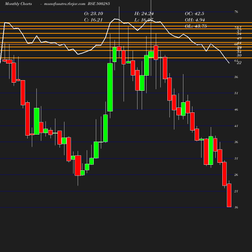252x252 pixels.
Task: Select the "OH: 4.94" reading
Action: point(195,20)
